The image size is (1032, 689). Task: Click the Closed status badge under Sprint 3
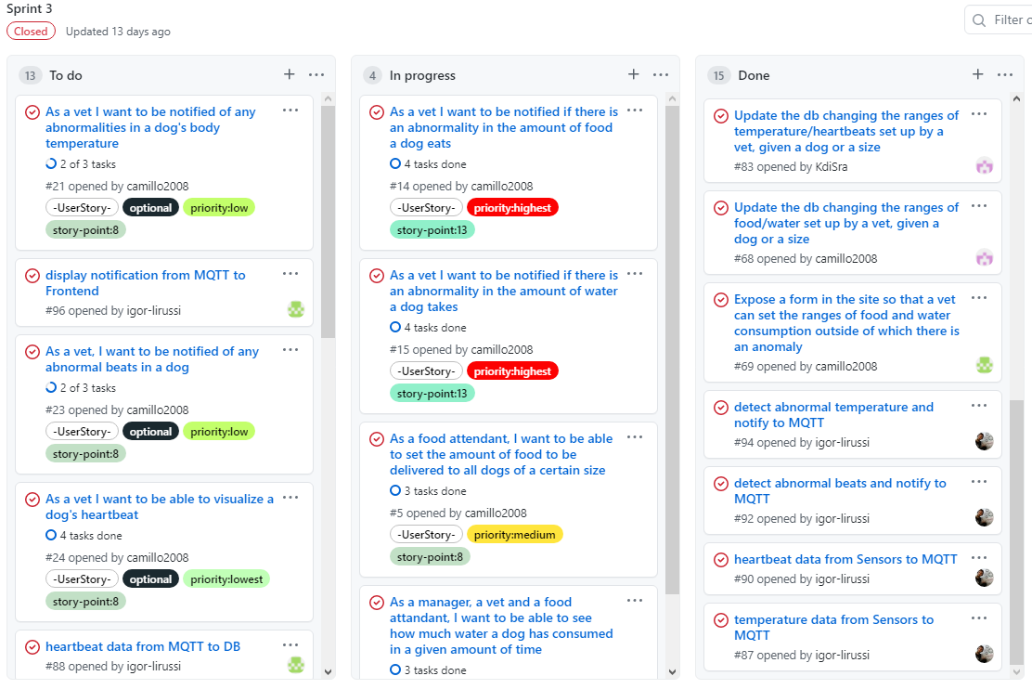tap(31, 31)
